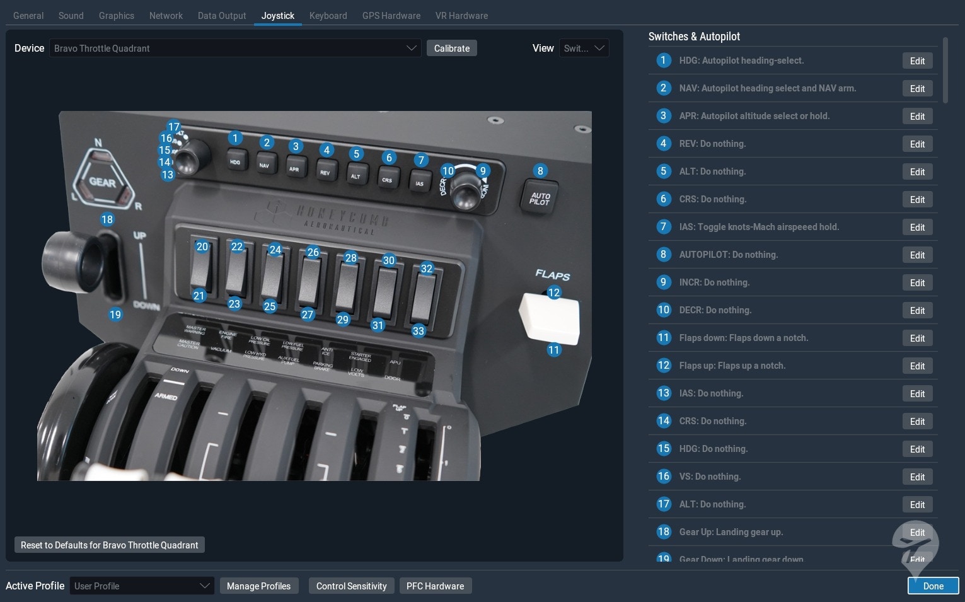Edit the NAV heading select assignment
Screen dimensions: 965x602
coord(917,89)
